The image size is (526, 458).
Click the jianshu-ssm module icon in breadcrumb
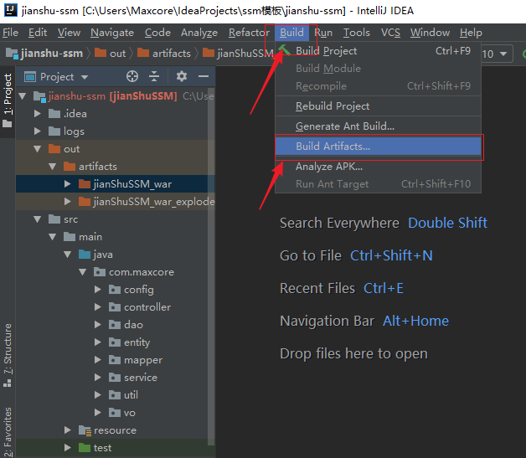12,54
